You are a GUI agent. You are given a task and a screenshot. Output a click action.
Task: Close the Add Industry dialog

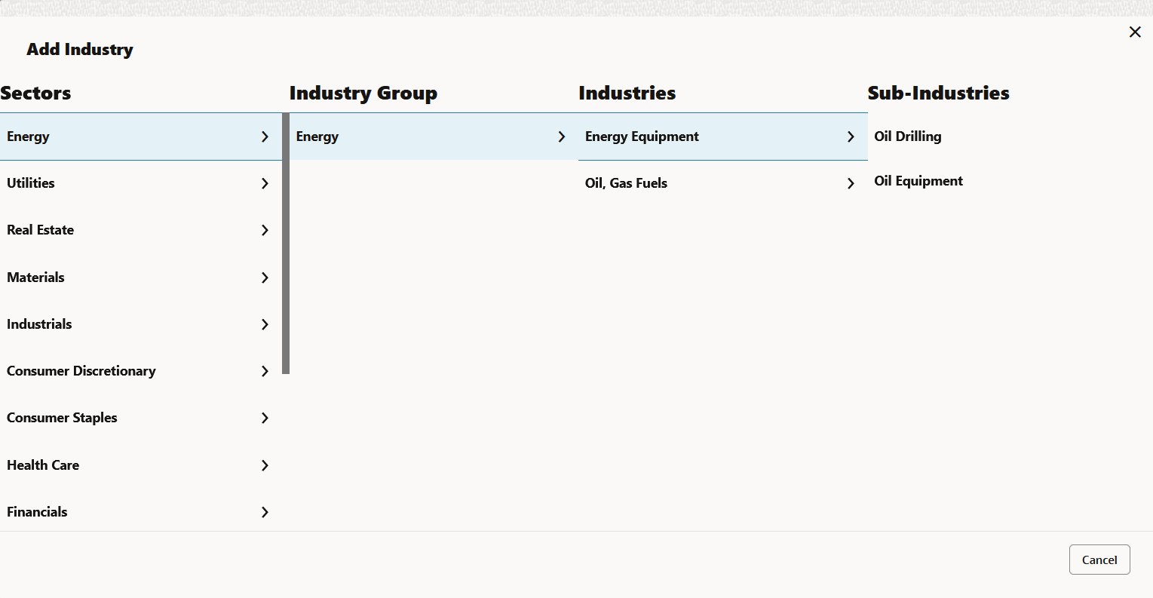pyautogui.click(x=1135, y=32)
